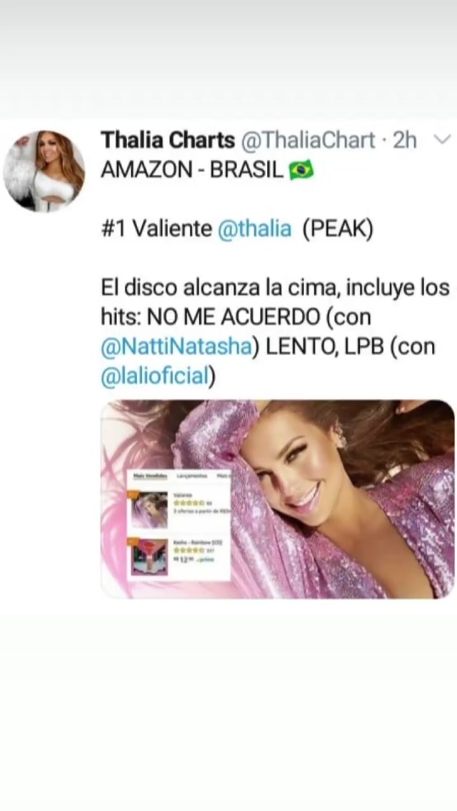Open the @thalia mention link
Screen dimensions: 457x811
click(255, 229)
